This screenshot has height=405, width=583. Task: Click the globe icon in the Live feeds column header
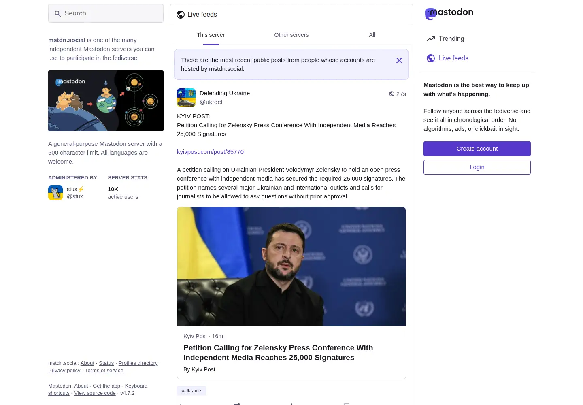(x=181, y=15)
